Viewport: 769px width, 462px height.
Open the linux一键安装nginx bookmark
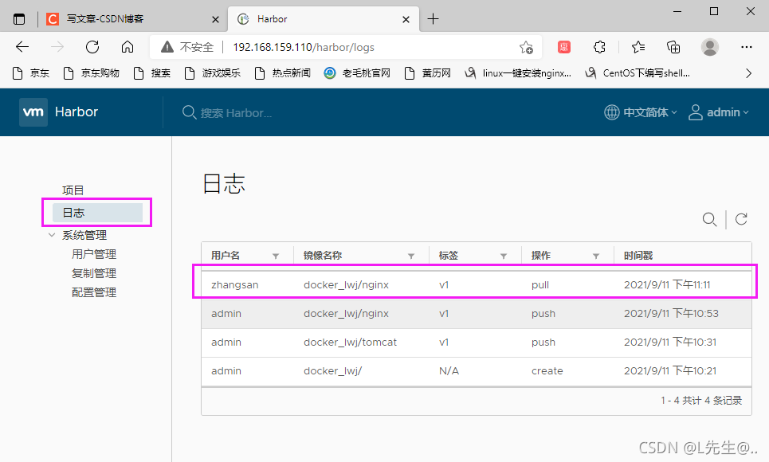click(518, 73)
